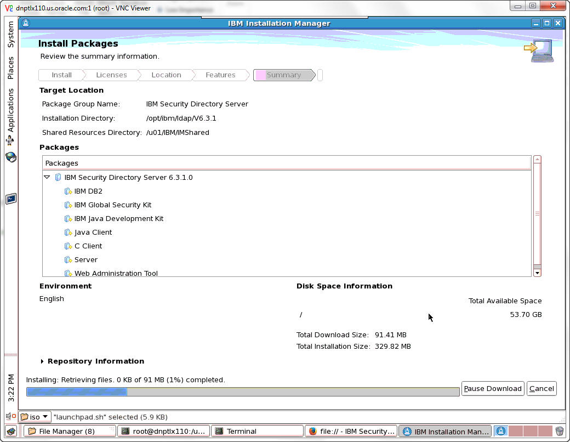Switch to root@dnptlx110 terminal taskbar window
This screenshot has width=570, height=442.
click(x=163, y=431)
